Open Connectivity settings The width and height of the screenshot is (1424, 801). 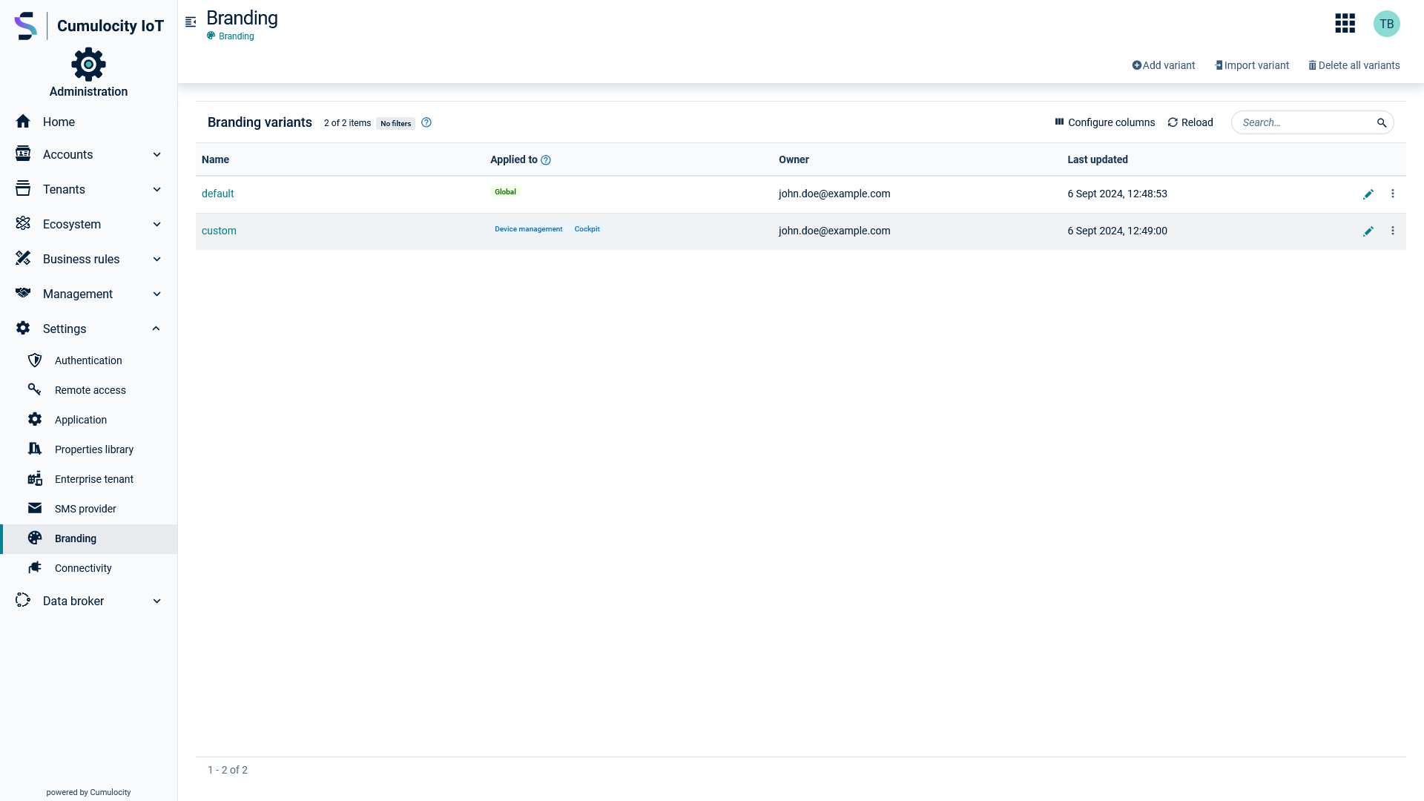point(88,568)
